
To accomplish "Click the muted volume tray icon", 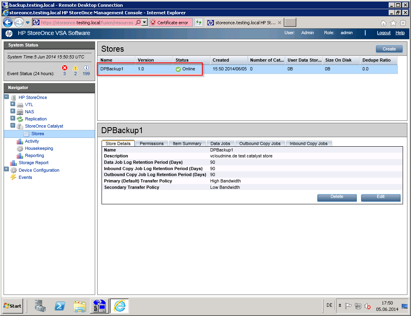I will pyautogui.click(x=367, y=306).
